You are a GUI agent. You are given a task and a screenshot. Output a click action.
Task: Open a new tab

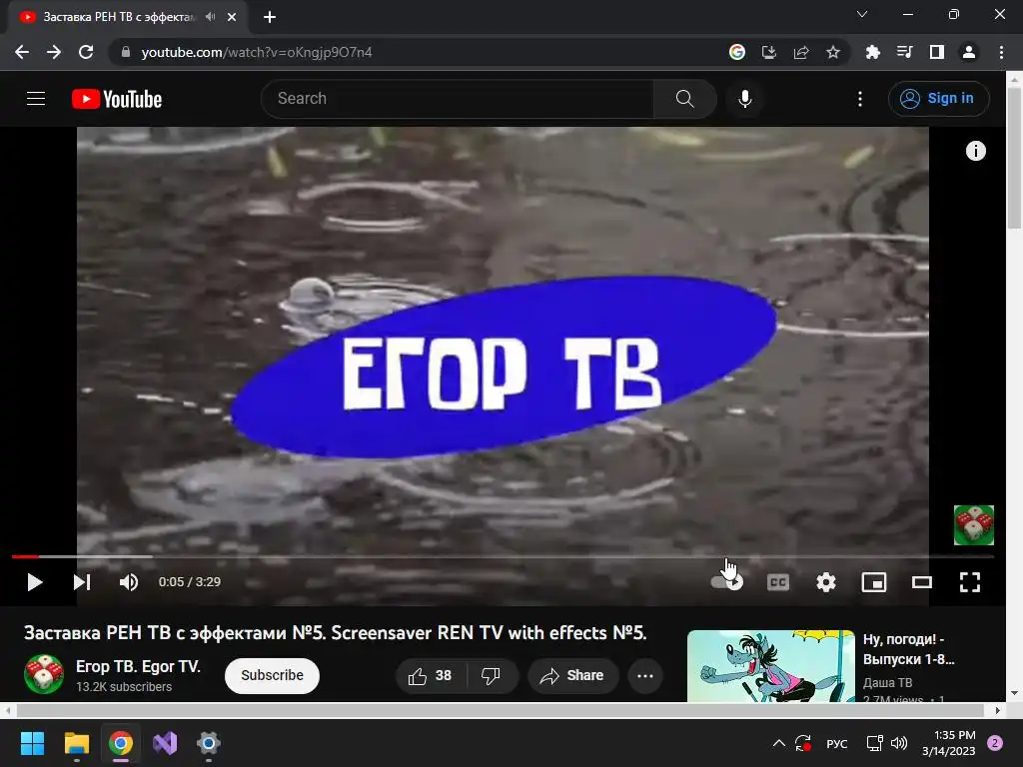tap(270, 17)
